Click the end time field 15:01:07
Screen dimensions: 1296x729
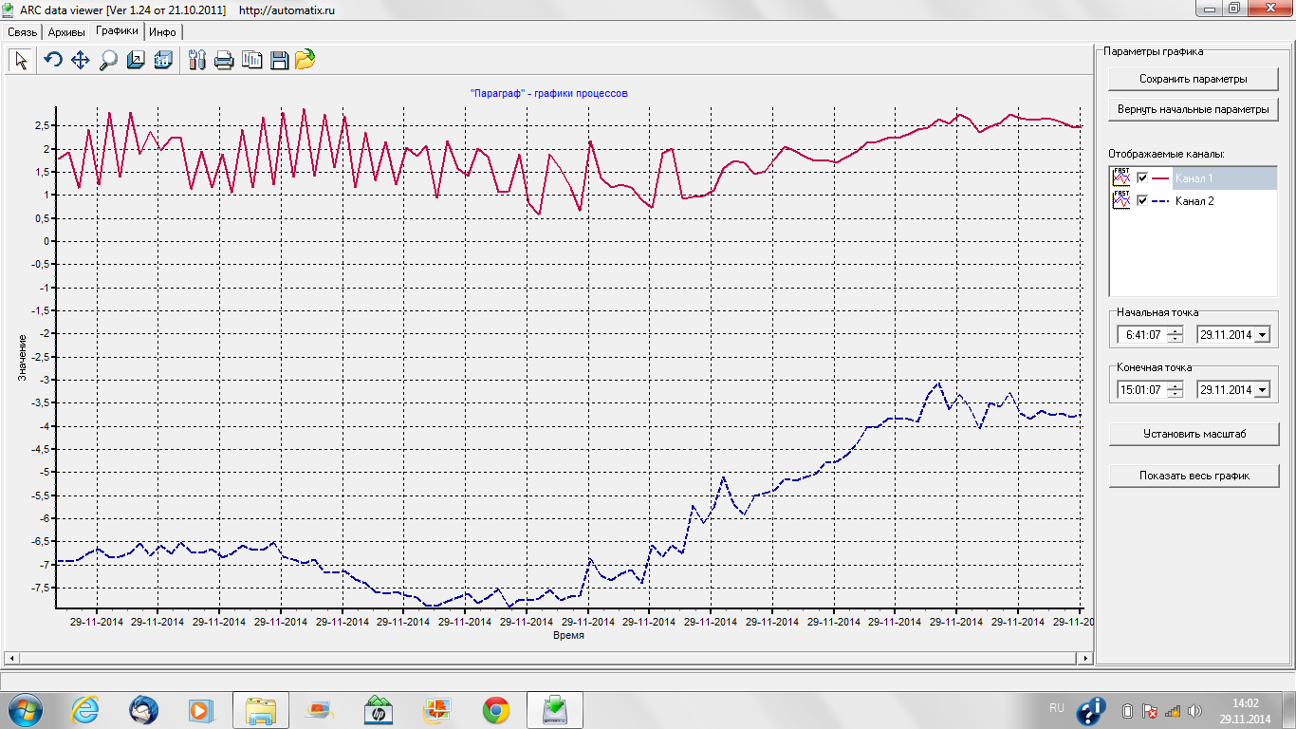click(1142, 390)
